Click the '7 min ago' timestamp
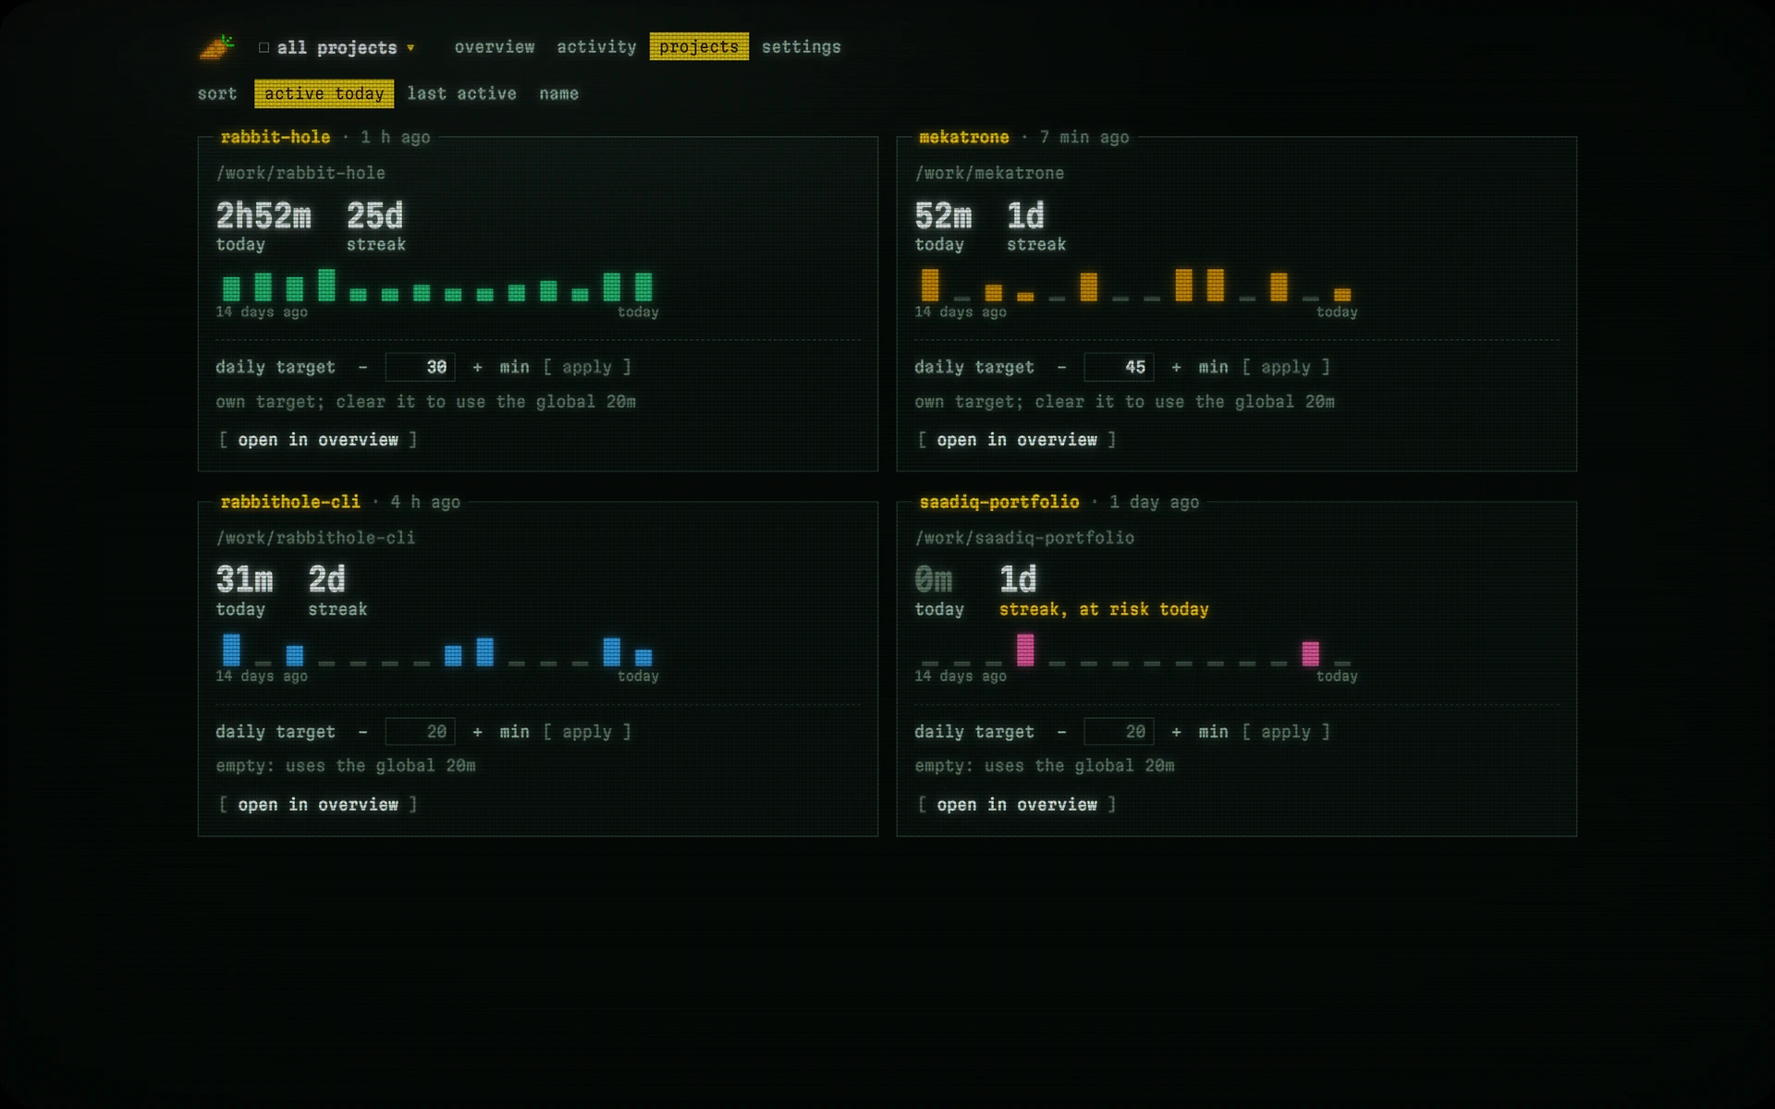Viewport: 1775px width, 1109px height. click(x=1084, y=137)
